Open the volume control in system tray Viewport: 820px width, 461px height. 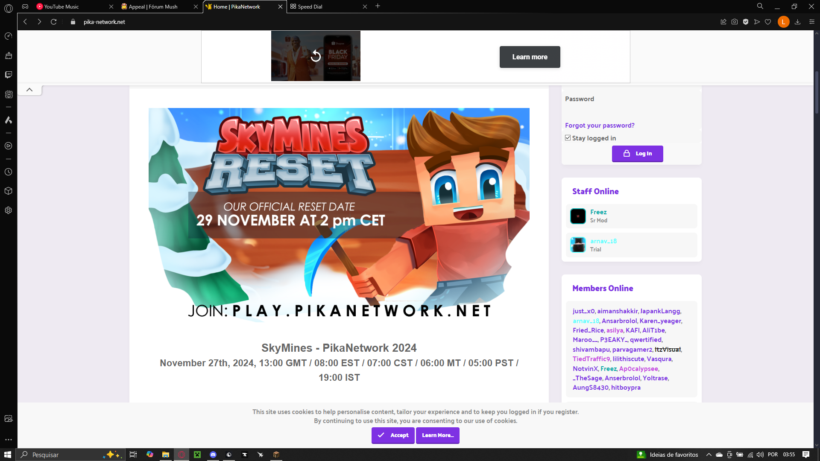pyautogui.click(x=760, y=455)
